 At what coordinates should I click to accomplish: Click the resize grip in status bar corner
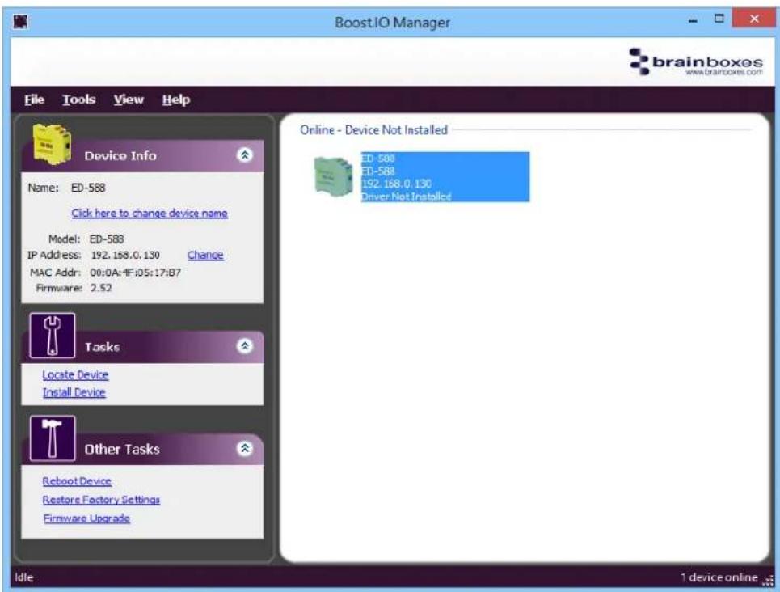[x=768, y=581]
